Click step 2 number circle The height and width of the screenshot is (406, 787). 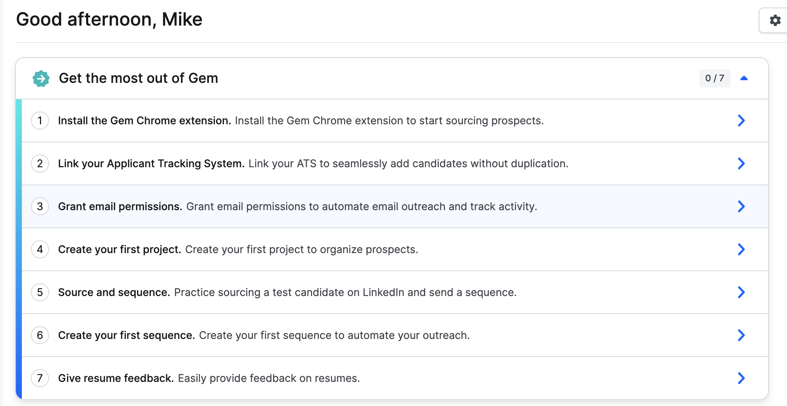coord(40,163)
